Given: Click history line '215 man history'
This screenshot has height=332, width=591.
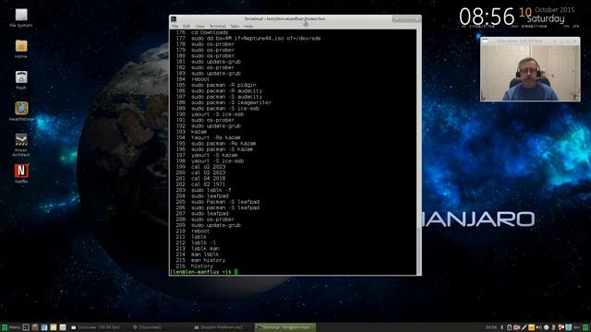Looking at the screenshot, I should tap(200, 260).
